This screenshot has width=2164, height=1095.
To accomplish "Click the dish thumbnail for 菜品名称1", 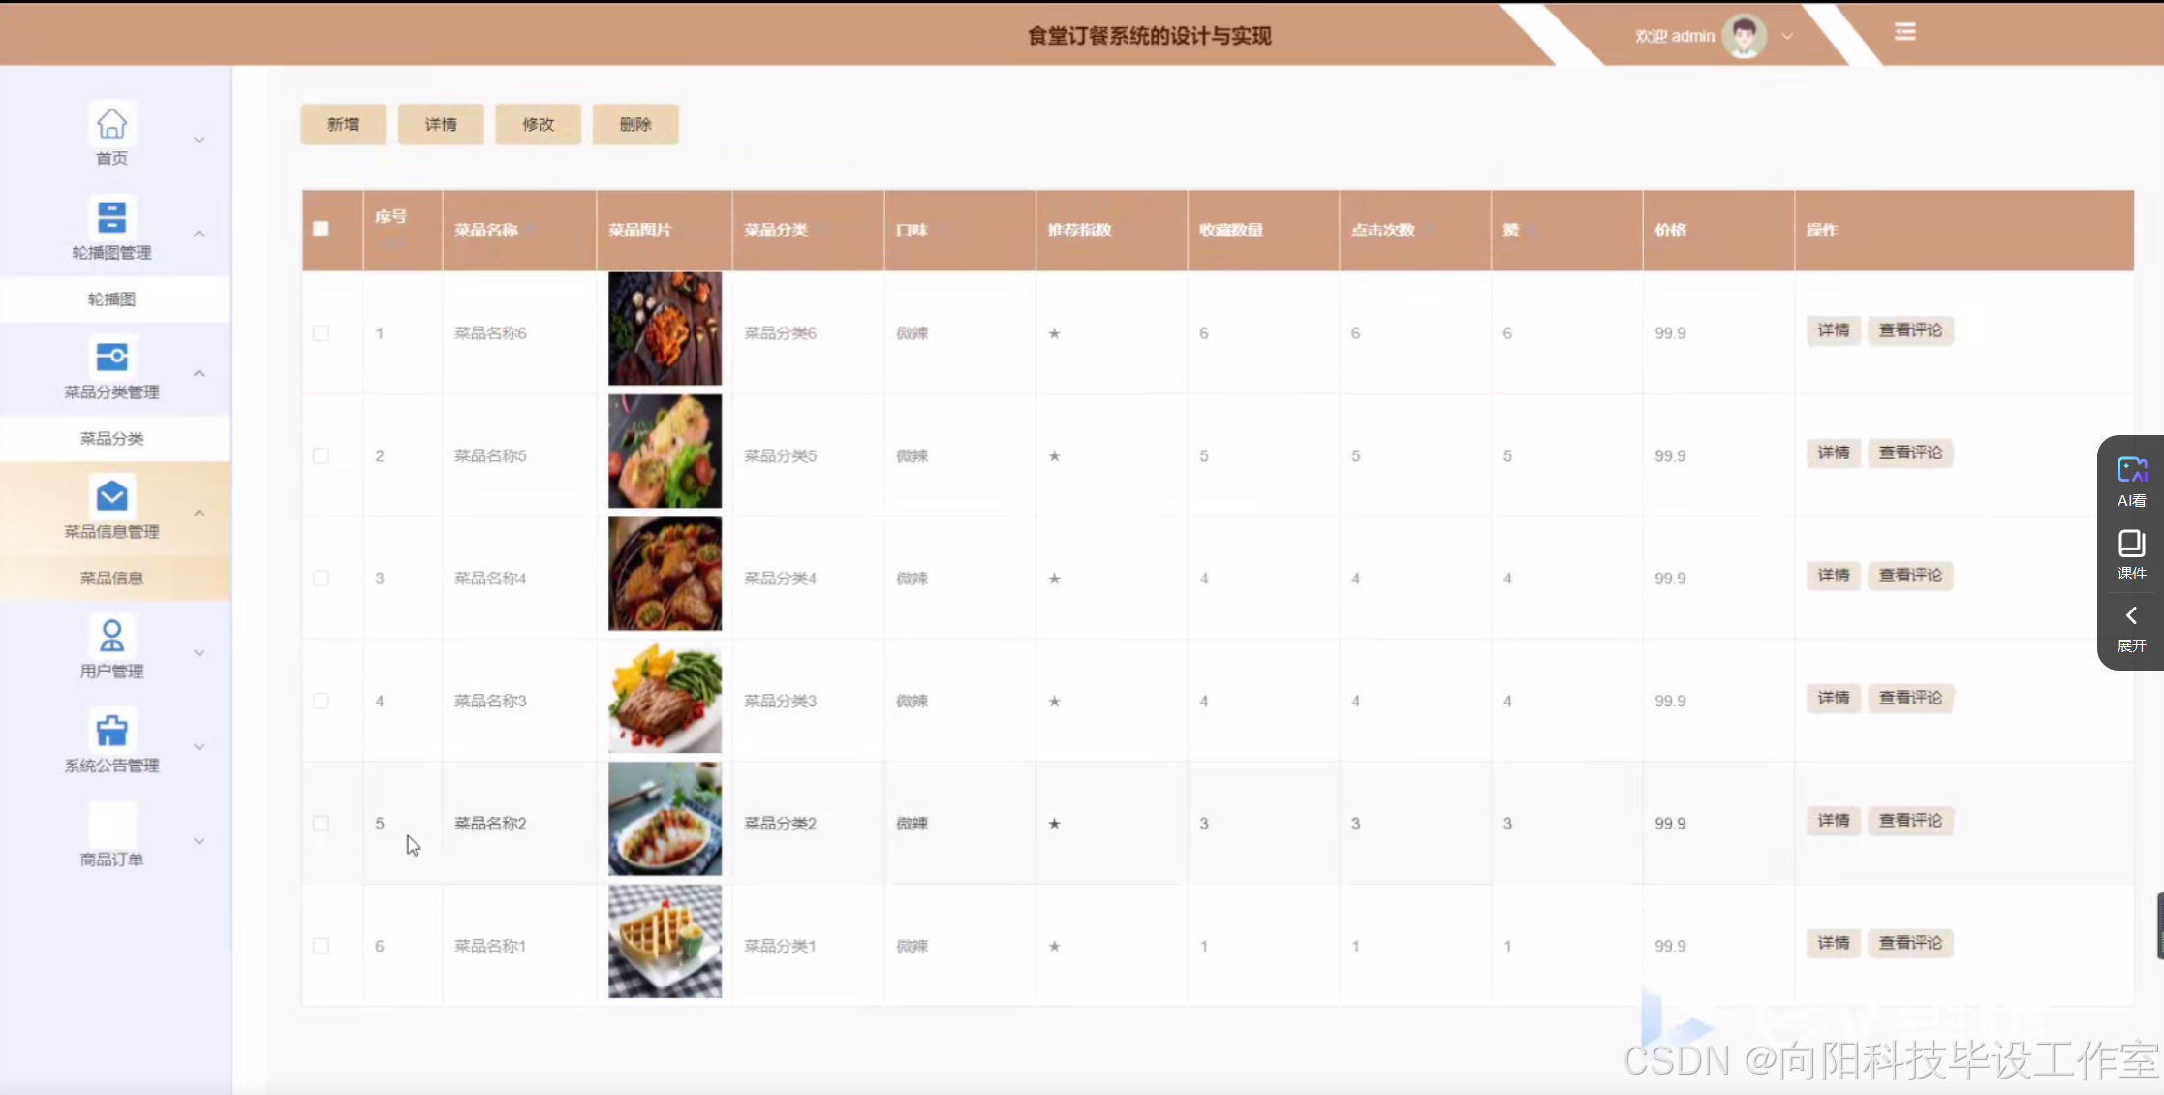I will (x=665, y=942).
